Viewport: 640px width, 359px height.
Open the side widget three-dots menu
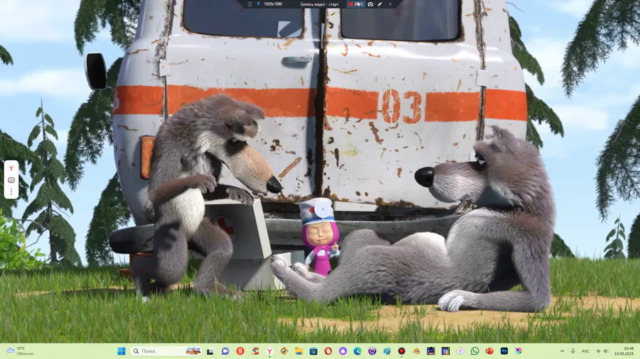tap(11, 192)
